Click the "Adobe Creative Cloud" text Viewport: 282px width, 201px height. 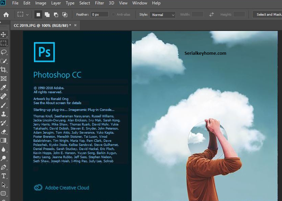tap(67, 188)
